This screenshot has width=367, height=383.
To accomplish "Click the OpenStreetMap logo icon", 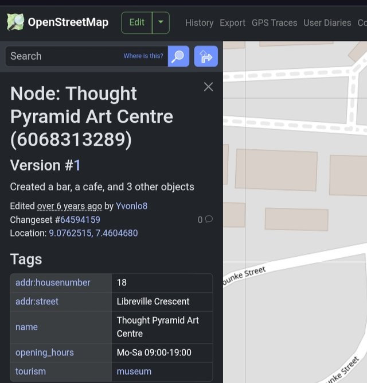I will pos(15,22).
